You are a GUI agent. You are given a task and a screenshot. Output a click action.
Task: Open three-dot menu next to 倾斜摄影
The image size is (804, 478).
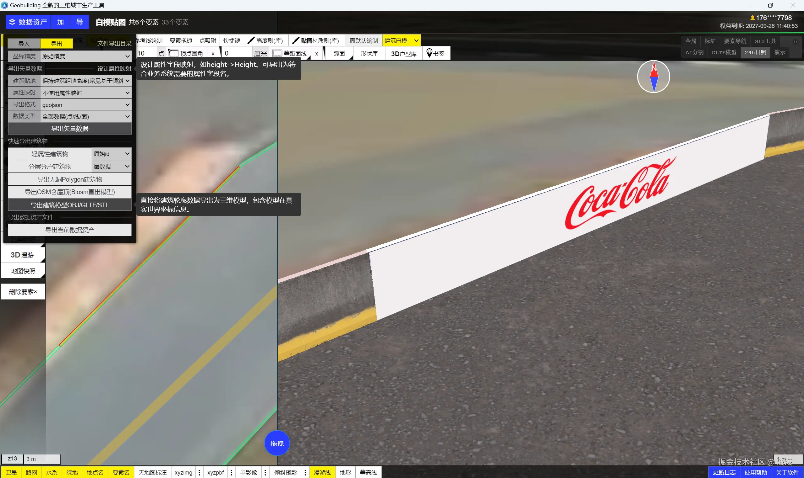point(305,473)
